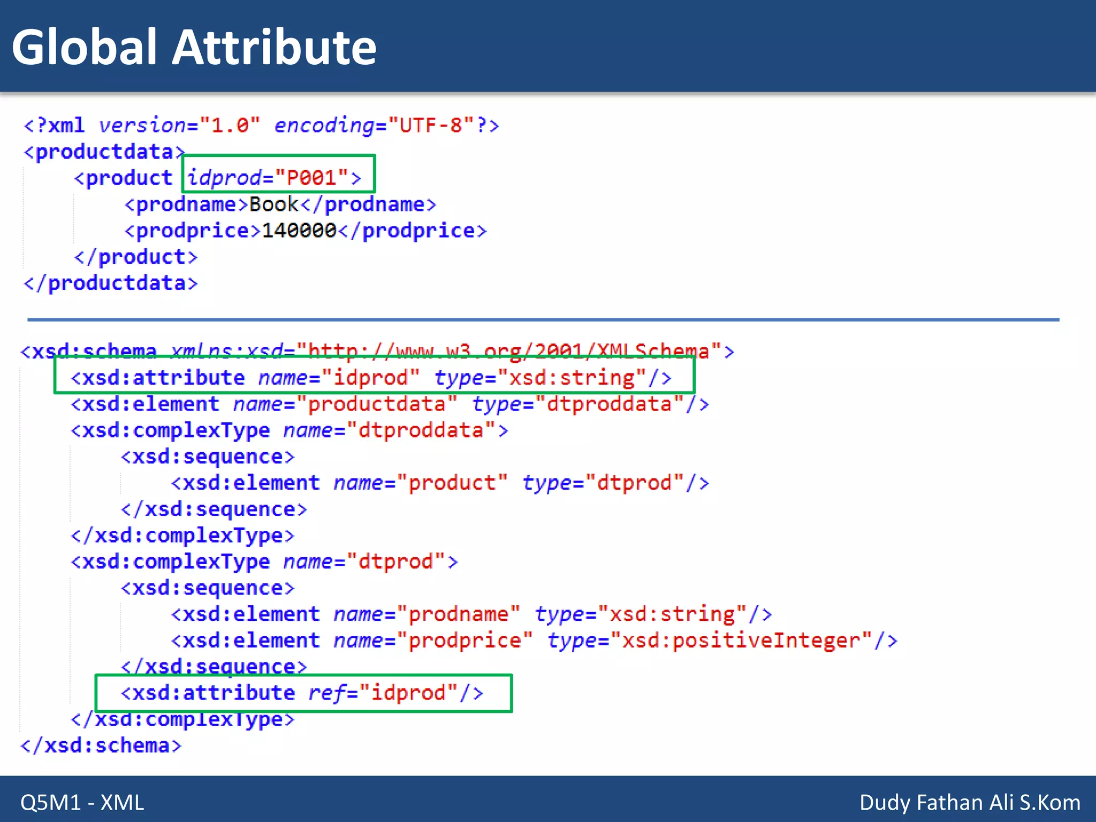Click the 'Dudy Fathan Ali S.Kom' footer name
The width and height of the screenshot is (1096, 822).
point(970,802)
